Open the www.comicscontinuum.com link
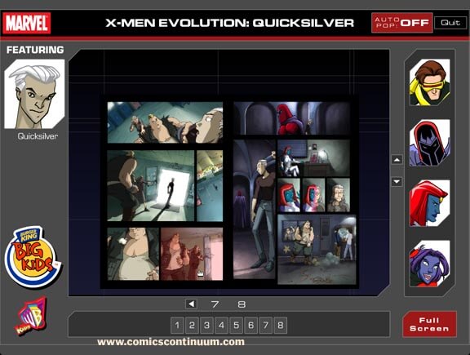This screenshot has width=470, height=355. click(x=171, y=342)
